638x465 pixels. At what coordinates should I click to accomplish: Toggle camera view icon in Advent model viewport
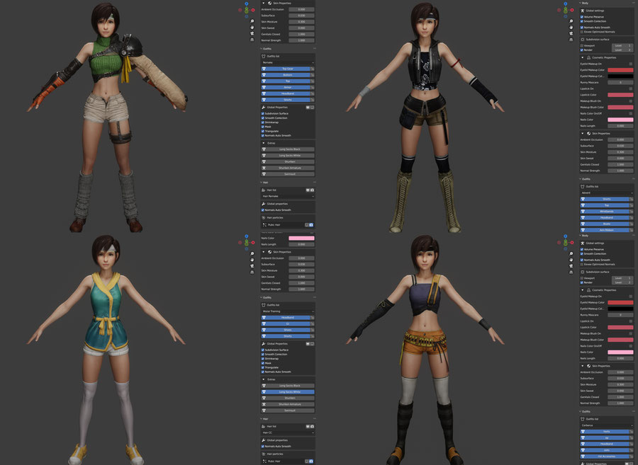coord(571,33)
